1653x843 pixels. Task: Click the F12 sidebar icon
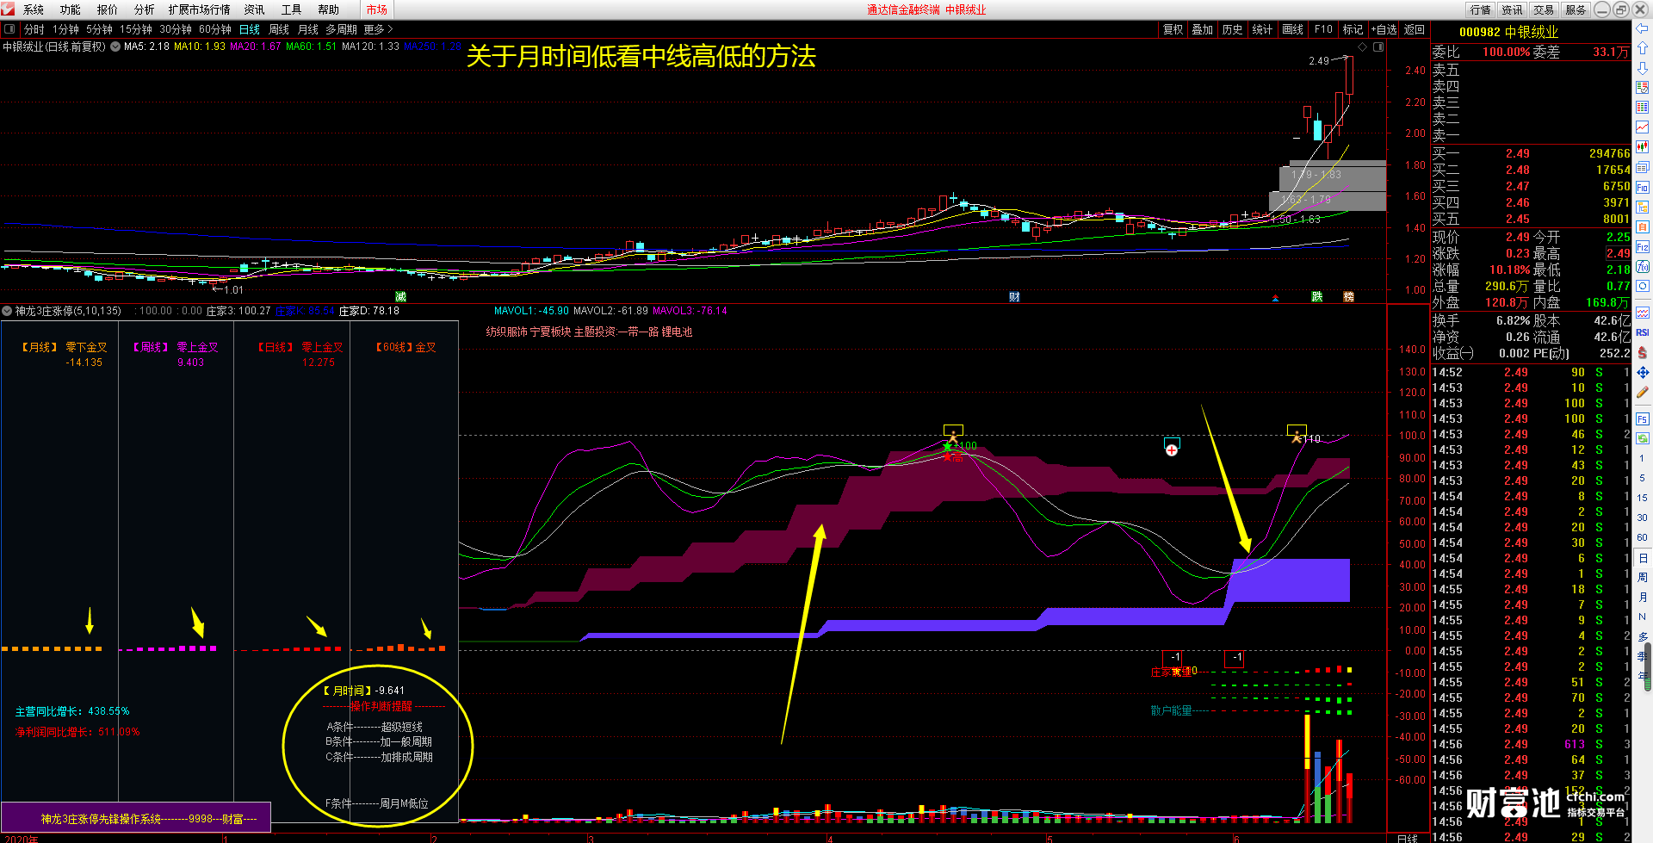click(x=1642, y=247)
